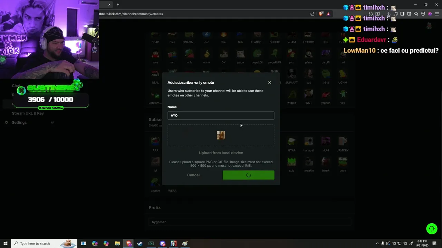442x248 pixels.
Task: Close the Add subscriber-only emote dialog
Action: tap(270, 82)
